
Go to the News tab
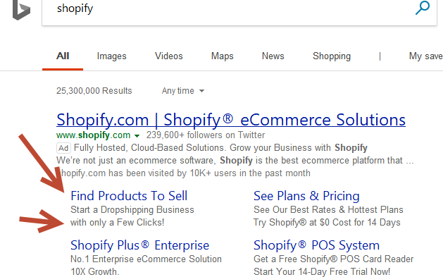tap(273, 56)
